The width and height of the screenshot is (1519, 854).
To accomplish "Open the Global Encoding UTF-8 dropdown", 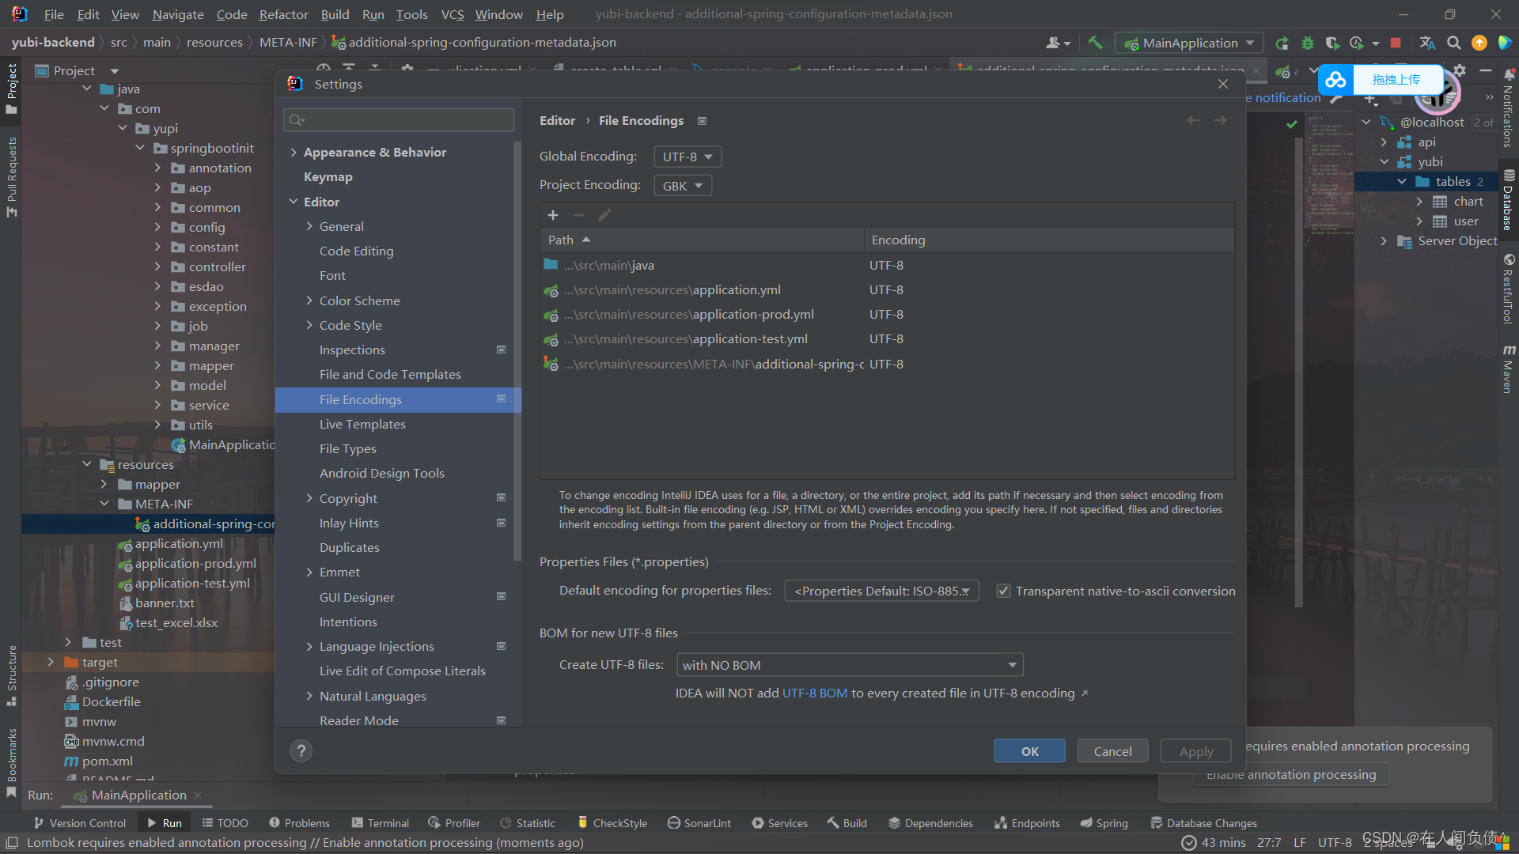I will [x=687, y=157].
